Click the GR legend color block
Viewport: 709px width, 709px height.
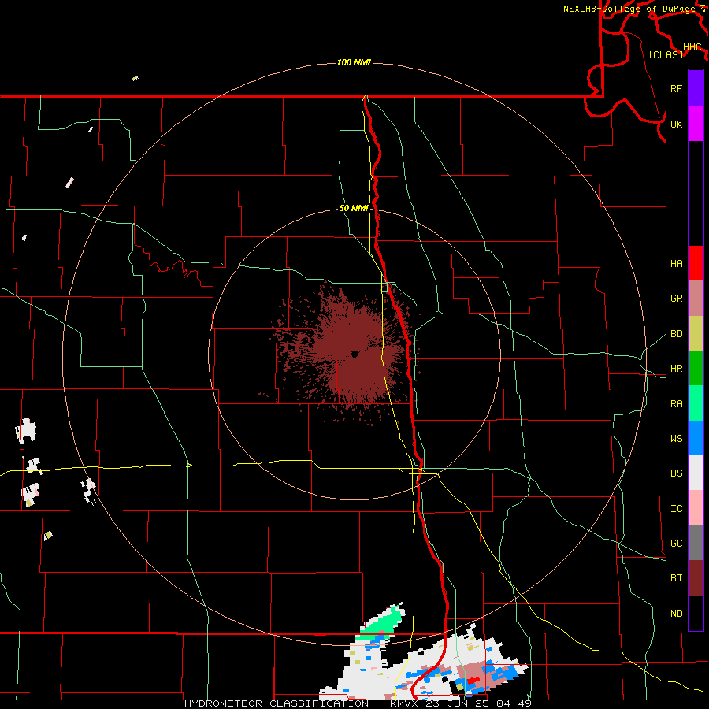click(x=696, y=299)
